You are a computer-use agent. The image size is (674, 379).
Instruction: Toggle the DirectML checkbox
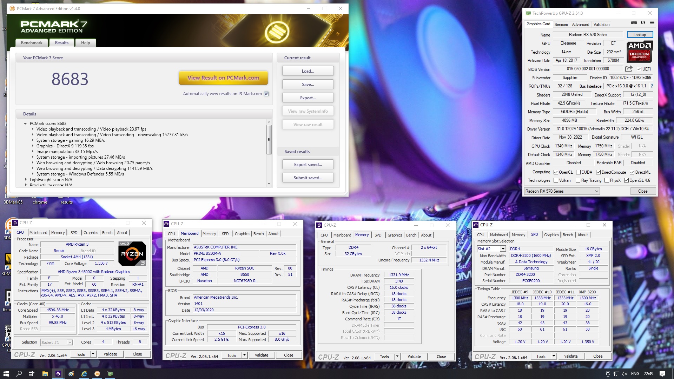tap(632, 172)
